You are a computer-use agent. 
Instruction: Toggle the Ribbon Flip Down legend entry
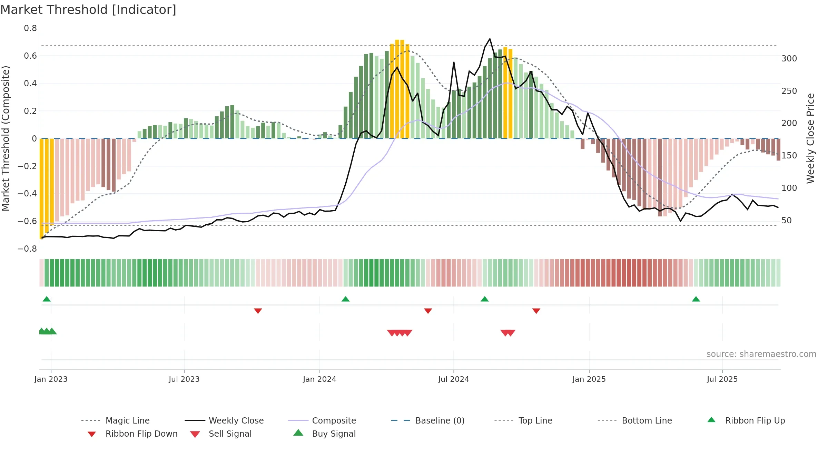coord(132,434)
